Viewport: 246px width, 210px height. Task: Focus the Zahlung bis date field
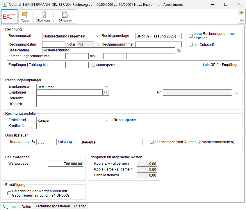coord(77,65)
